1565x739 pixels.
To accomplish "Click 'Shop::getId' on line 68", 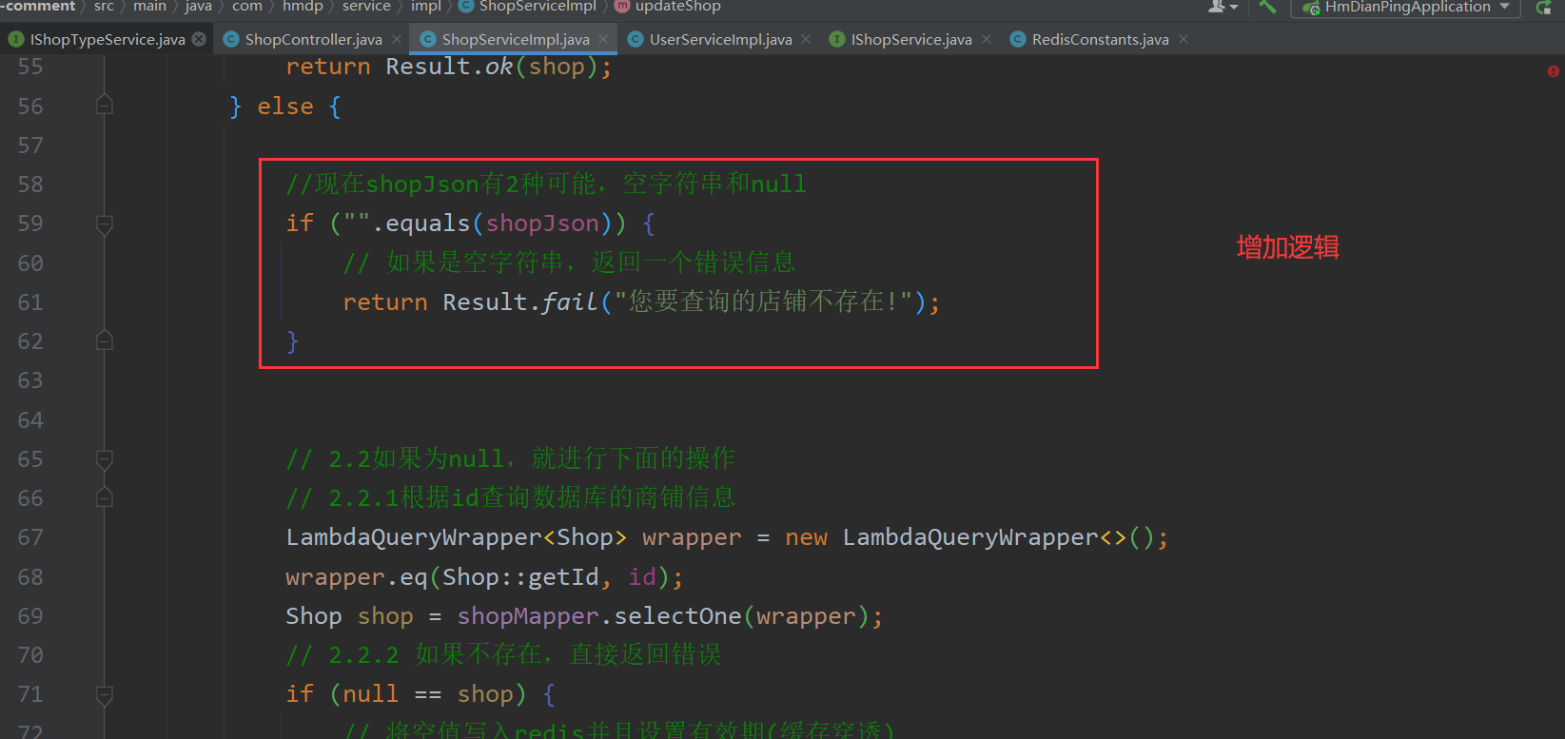I will coord(520,577).
